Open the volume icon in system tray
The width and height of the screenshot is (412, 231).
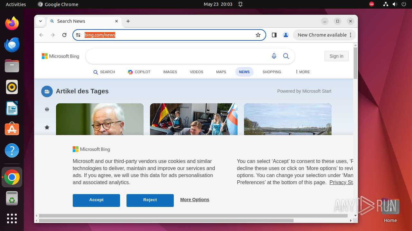click(x=395, y=4)
